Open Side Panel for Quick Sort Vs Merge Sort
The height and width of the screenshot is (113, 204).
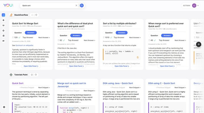(x=31, y=66)
